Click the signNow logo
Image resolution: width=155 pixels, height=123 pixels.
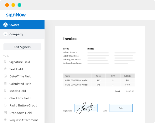[16, 15]
